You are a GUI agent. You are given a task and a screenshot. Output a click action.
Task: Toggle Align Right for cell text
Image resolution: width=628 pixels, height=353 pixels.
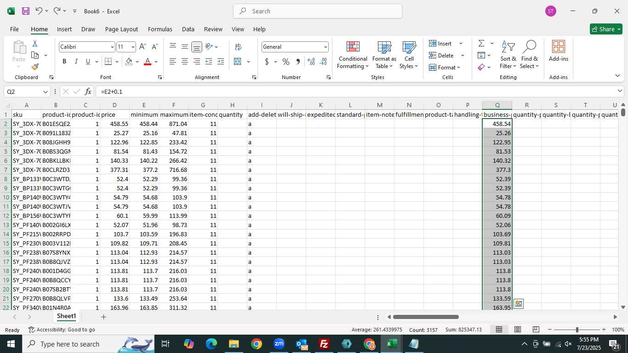click(x=197, y=62)
